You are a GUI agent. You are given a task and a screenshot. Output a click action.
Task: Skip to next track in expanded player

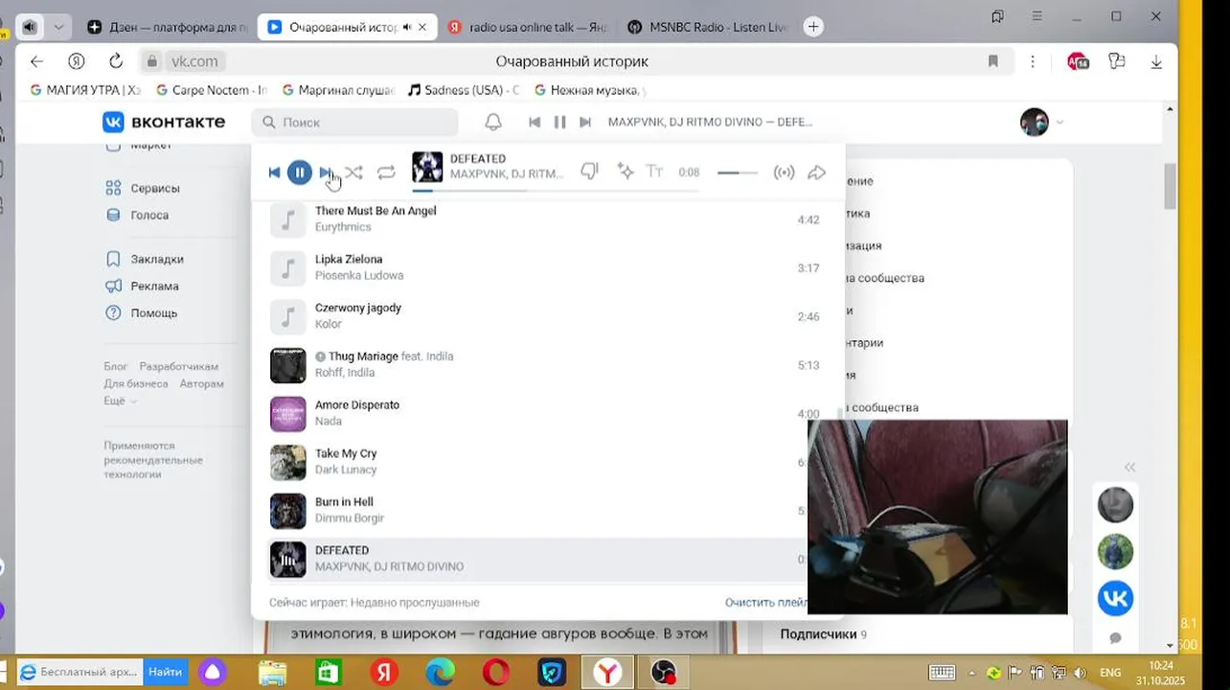(325, 172)
